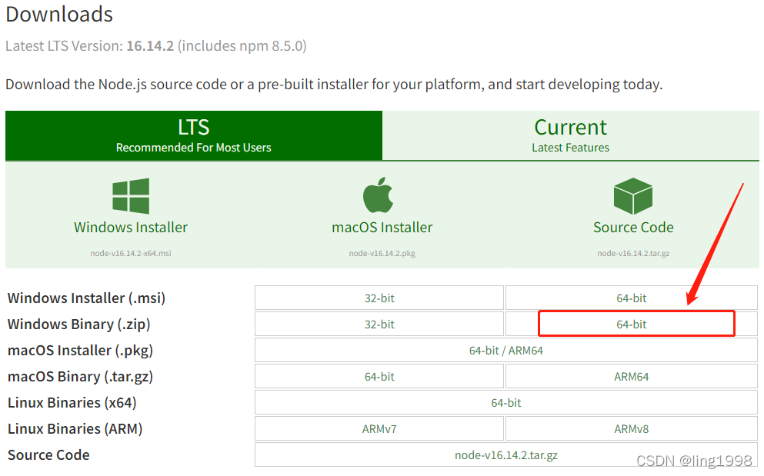The image size is (764, 476).
Task: Click the Windows Binary (.zip) row label
Action: click(79, 325)
